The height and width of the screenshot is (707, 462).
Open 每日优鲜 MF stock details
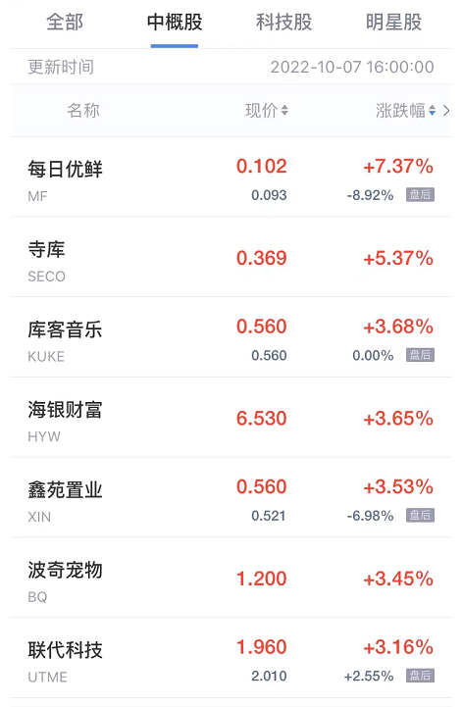click(x=231, y=177)
